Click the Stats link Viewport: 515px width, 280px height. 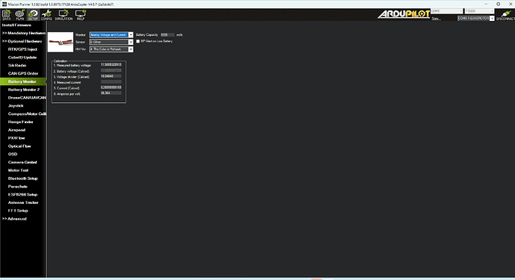(x=436, y=19)
